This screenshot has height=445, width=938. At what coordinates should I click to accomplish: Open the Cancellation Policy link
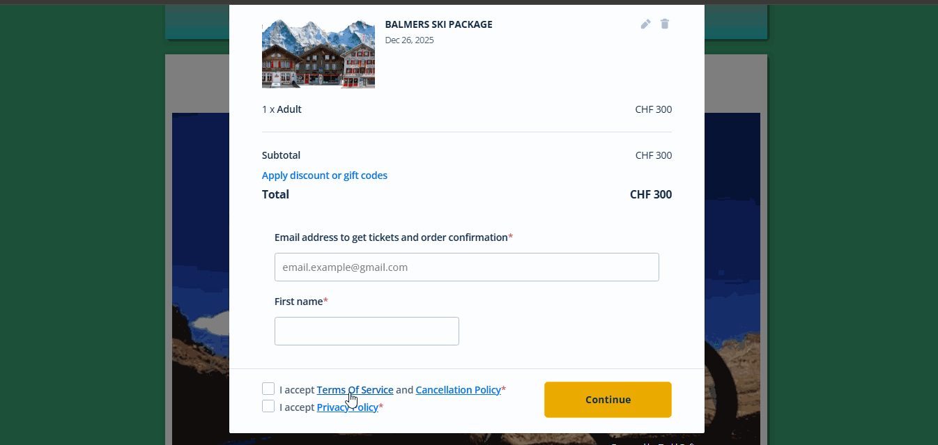tap(458, 390)
